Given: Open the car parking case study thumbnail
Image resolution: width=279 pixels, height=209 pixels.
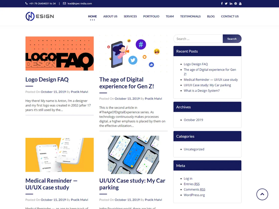Looking at the screenshot, I should [134, 155].
